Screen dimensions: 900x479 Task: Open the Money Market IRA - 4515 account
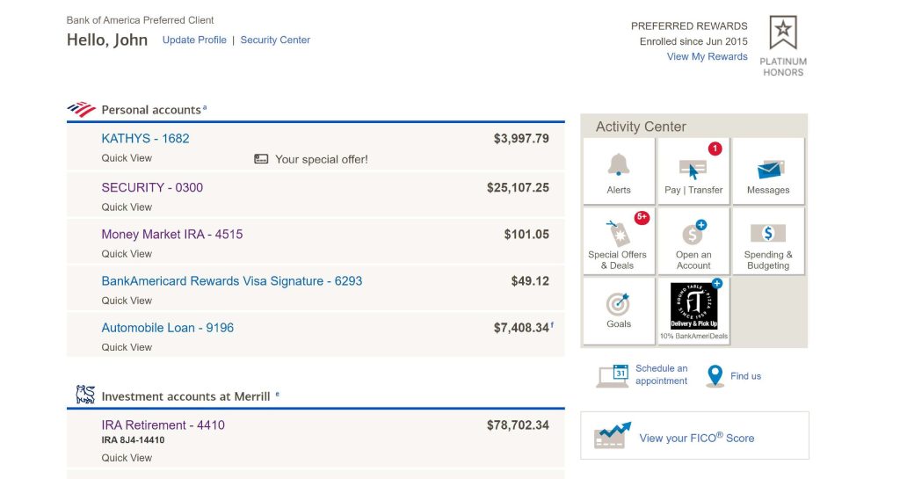[x=172, y=235]
